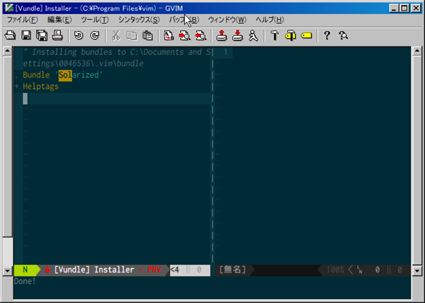This screenshot has width=425, height=303.
Task: Open the ファイル(F) menu
Action: coord(21,20)
